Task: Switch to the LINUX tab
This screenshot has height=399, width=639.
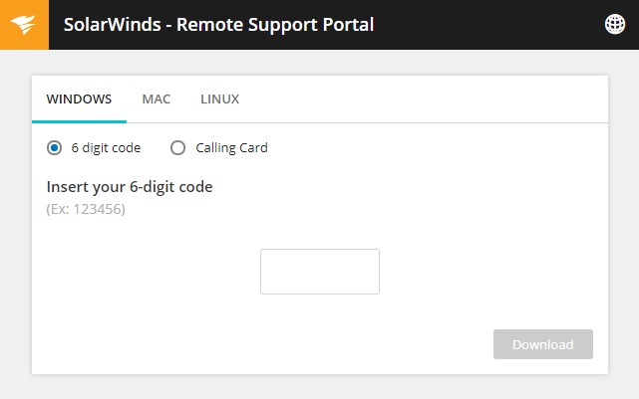Action: 219,99
